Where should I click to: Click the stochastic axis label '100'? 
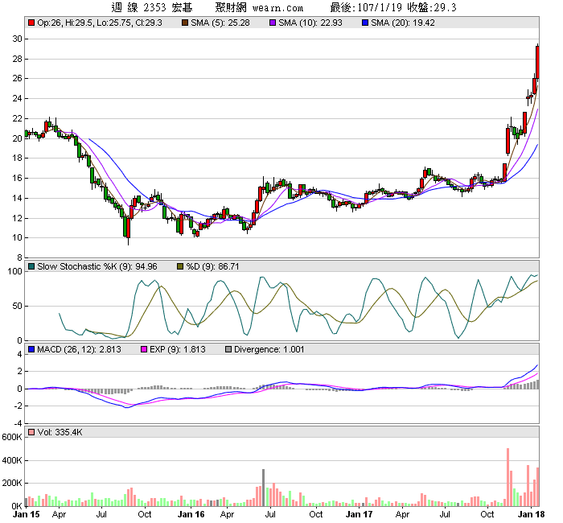point(14,272)
